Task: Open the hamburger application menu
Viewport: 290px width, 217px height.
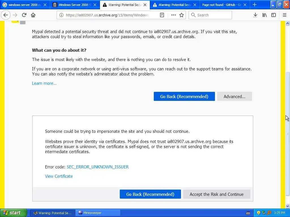Action: pos(284,15)
